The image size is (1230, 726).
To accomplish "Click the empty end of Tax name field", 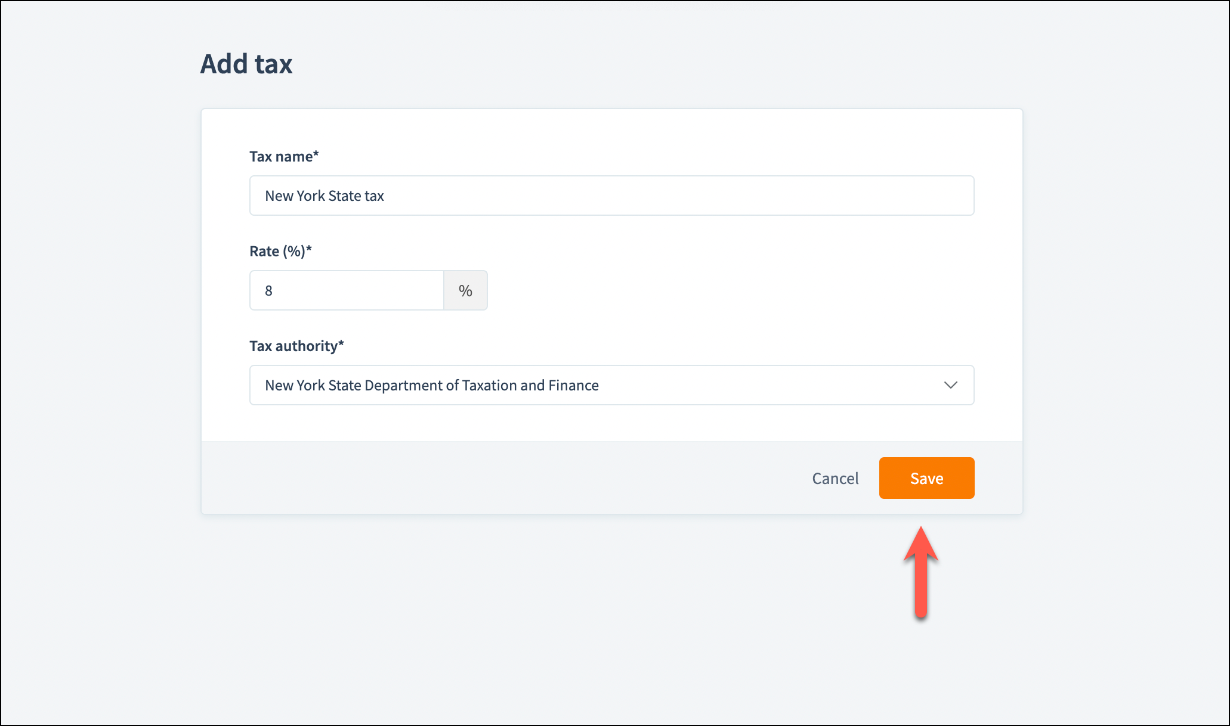I will tap(775, 196).
